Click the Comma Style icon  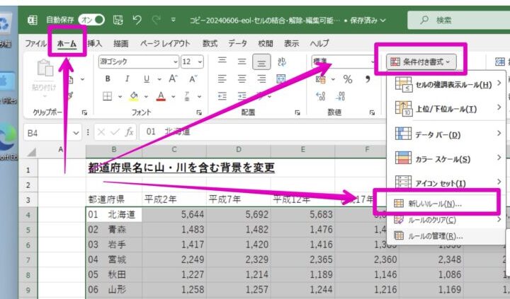368,79
